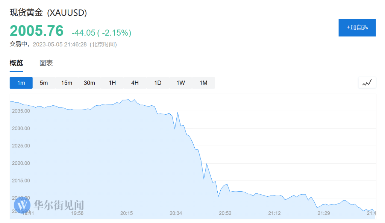This screenshot has width=385, height=223.
Task: Toggle the highlighted 1m timeframe button
Action: pos(21,83)
